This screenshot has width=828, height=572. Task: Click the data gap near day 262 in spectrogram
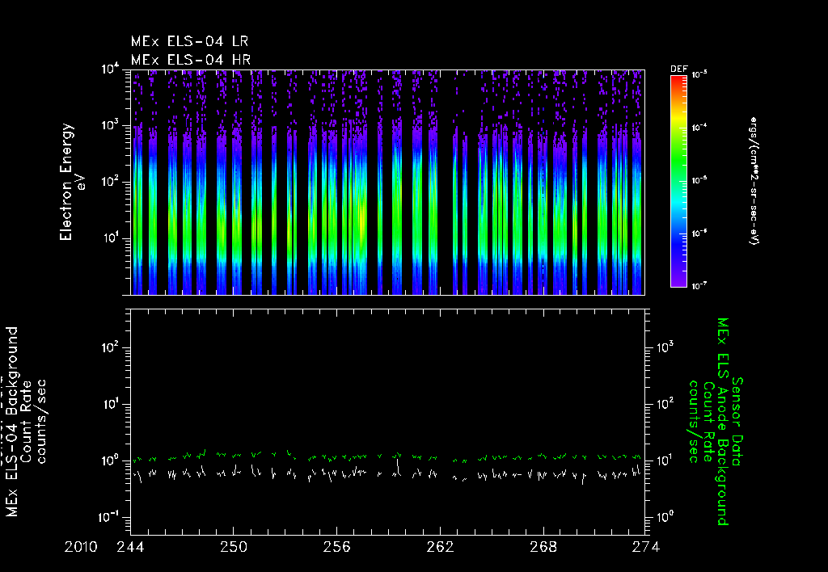click(x=446, y=182)
